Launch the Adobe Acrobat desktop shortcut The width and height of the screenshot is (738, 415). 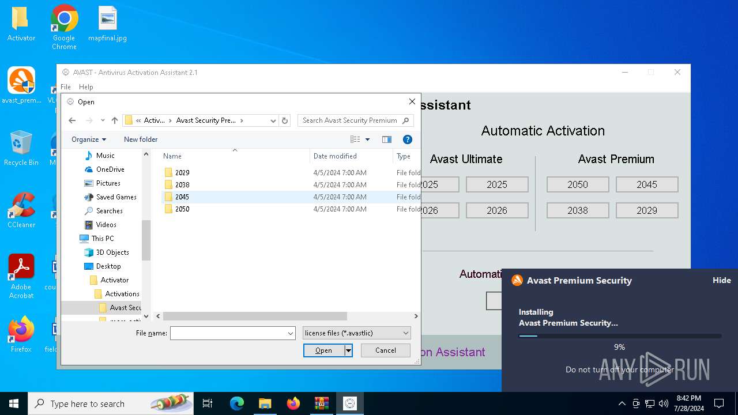[21, 277]
